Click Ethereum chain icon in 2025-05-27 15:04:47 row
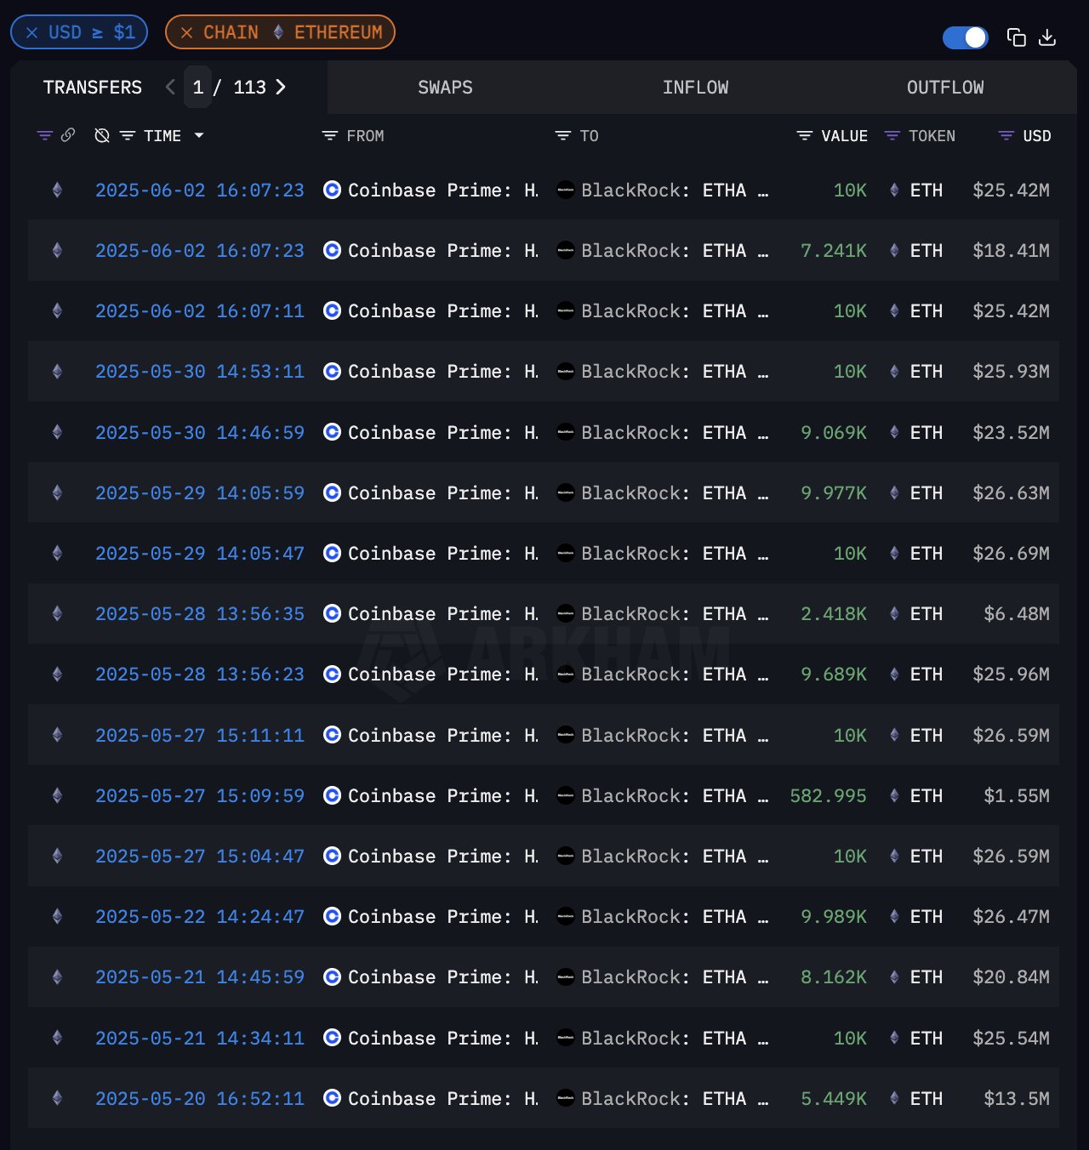1089x1150 pixels. [57, 856]
